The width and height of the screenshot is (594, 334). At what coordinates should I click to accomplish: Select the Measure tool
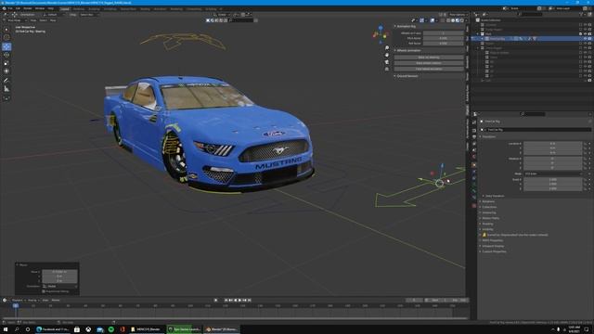pos(6,89)
